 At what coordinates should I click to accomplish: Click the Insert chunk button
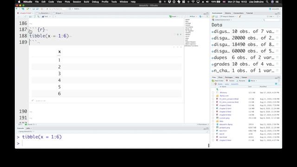(x=173, y=17)
